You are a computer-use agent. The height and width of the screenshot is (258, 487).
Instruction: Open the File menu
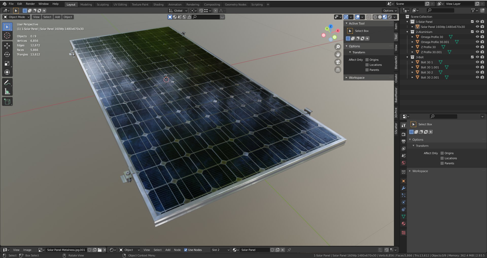click(x=11, y=4)
